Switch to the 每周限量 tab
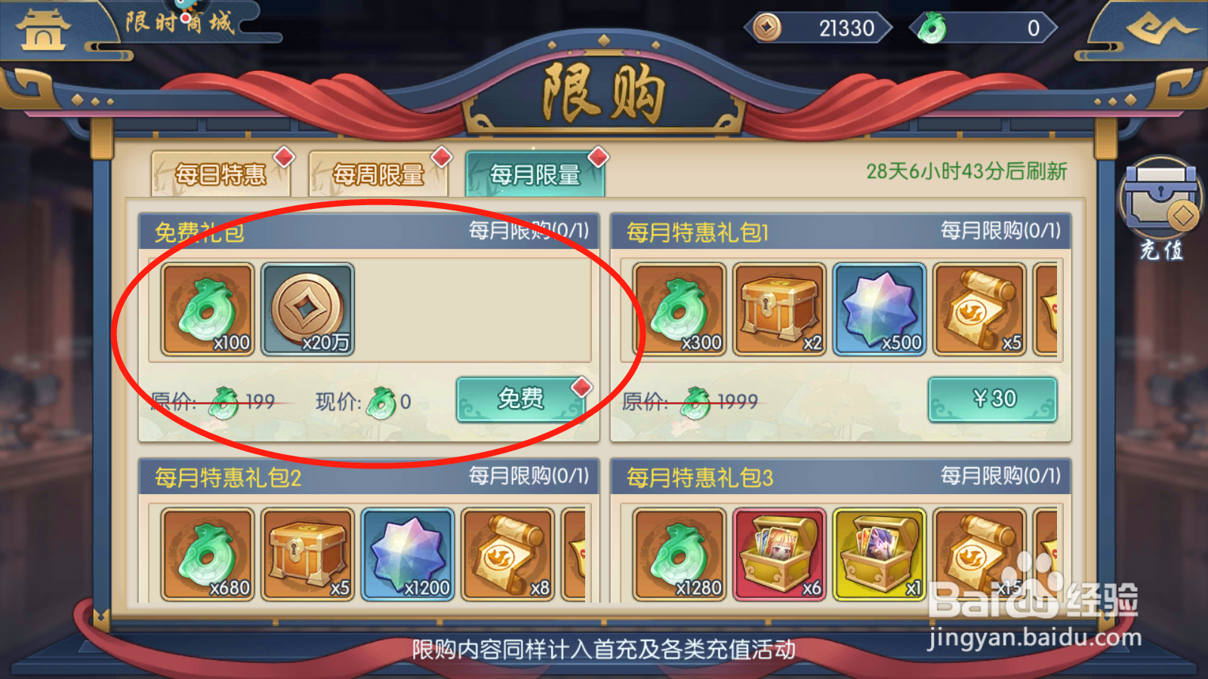Viewport: 1208px width, 679px height. click(378, 174)
